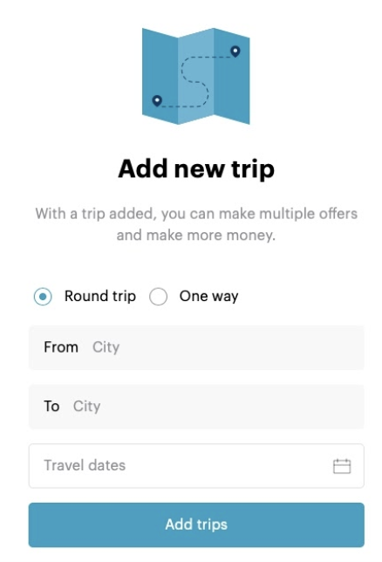Click the "From" field label
Image resolution: width=382 pixels, height=562 pixels.
coord(61,347)
